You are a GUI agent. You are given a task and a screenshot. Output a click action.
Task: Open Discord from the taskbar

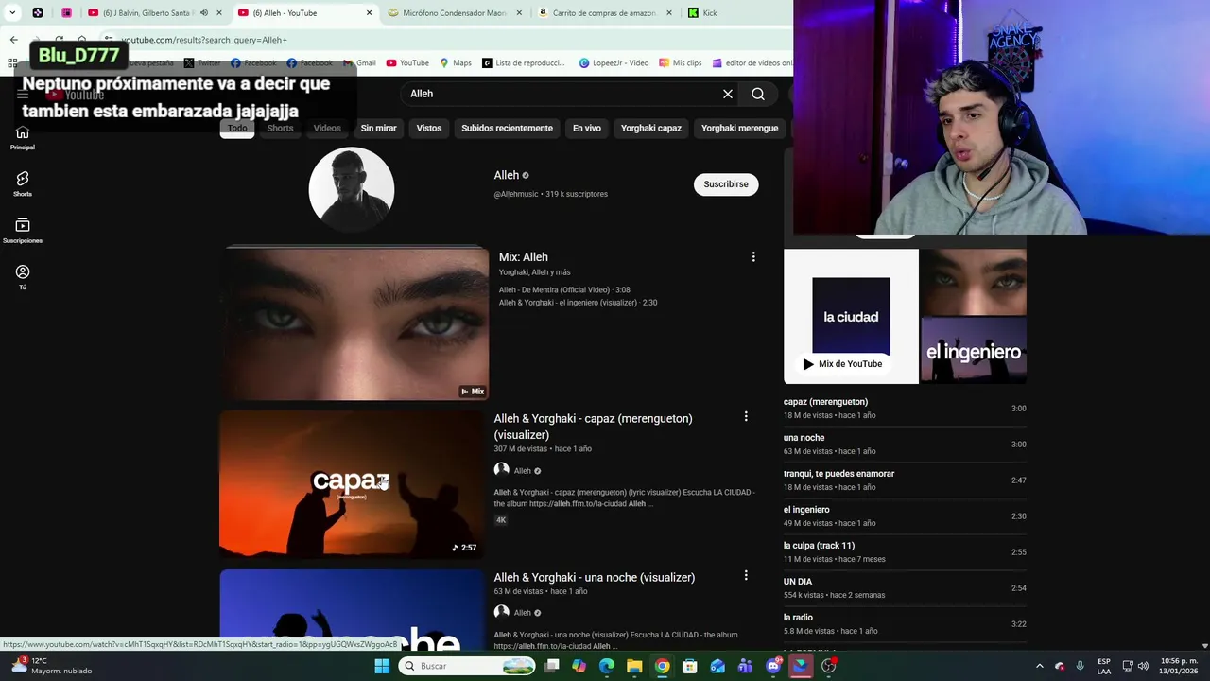[x=773, y=666]
